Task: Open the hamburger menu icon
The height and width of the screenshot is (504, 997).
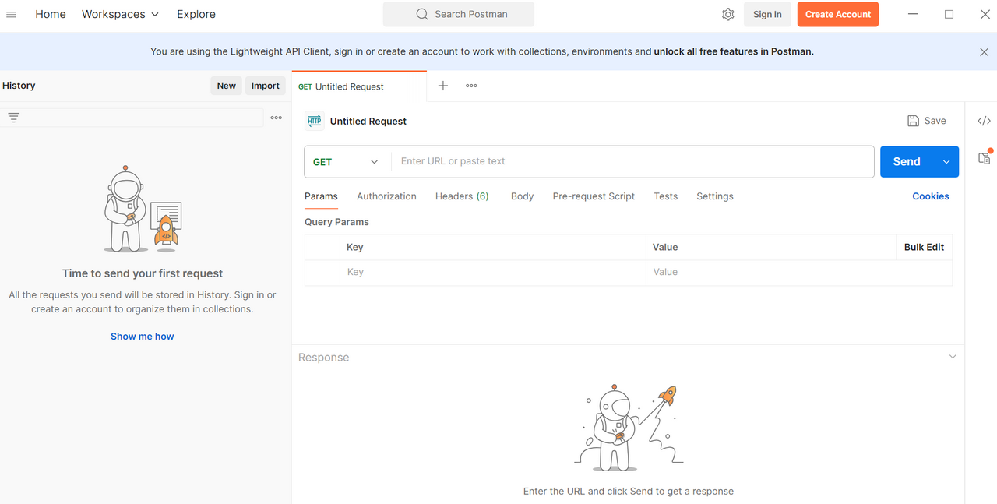Action: tap(11, 14)
